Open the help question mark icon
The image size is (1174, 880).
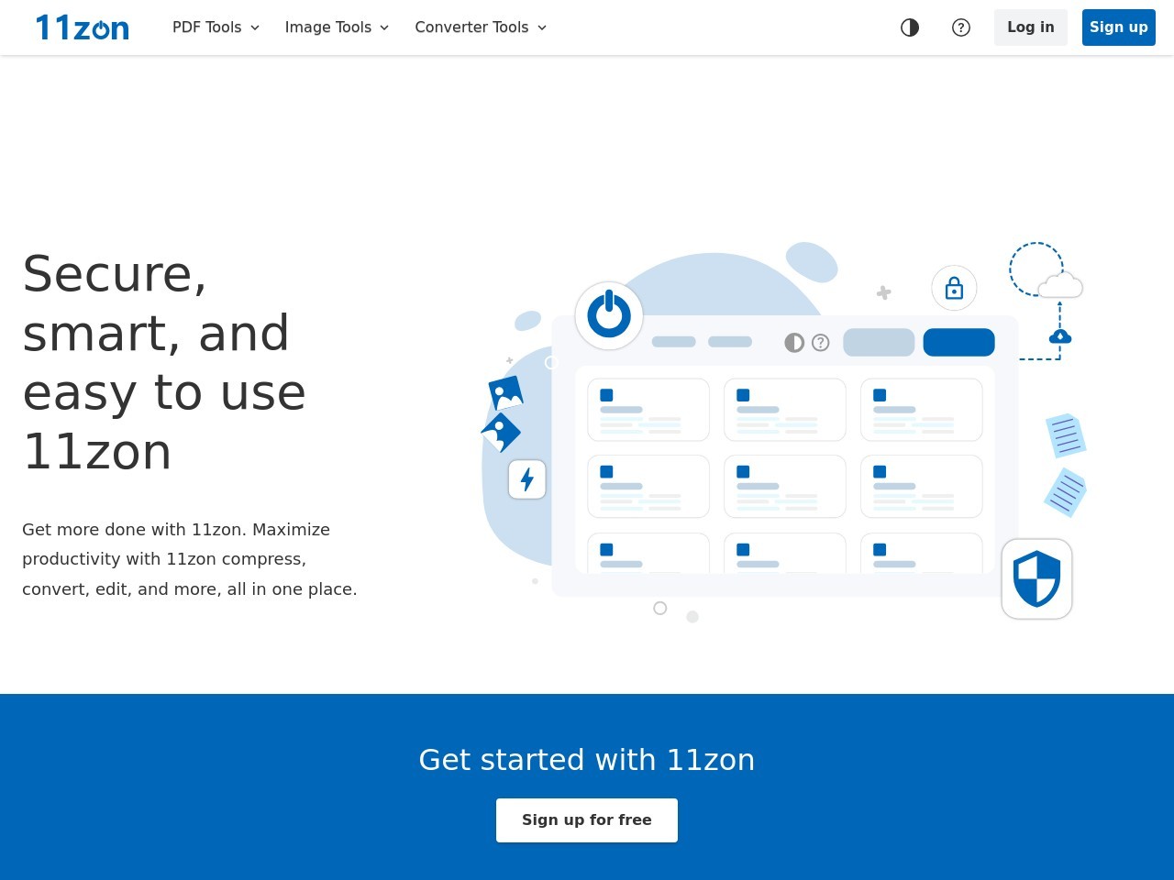[x=961, y=27]
